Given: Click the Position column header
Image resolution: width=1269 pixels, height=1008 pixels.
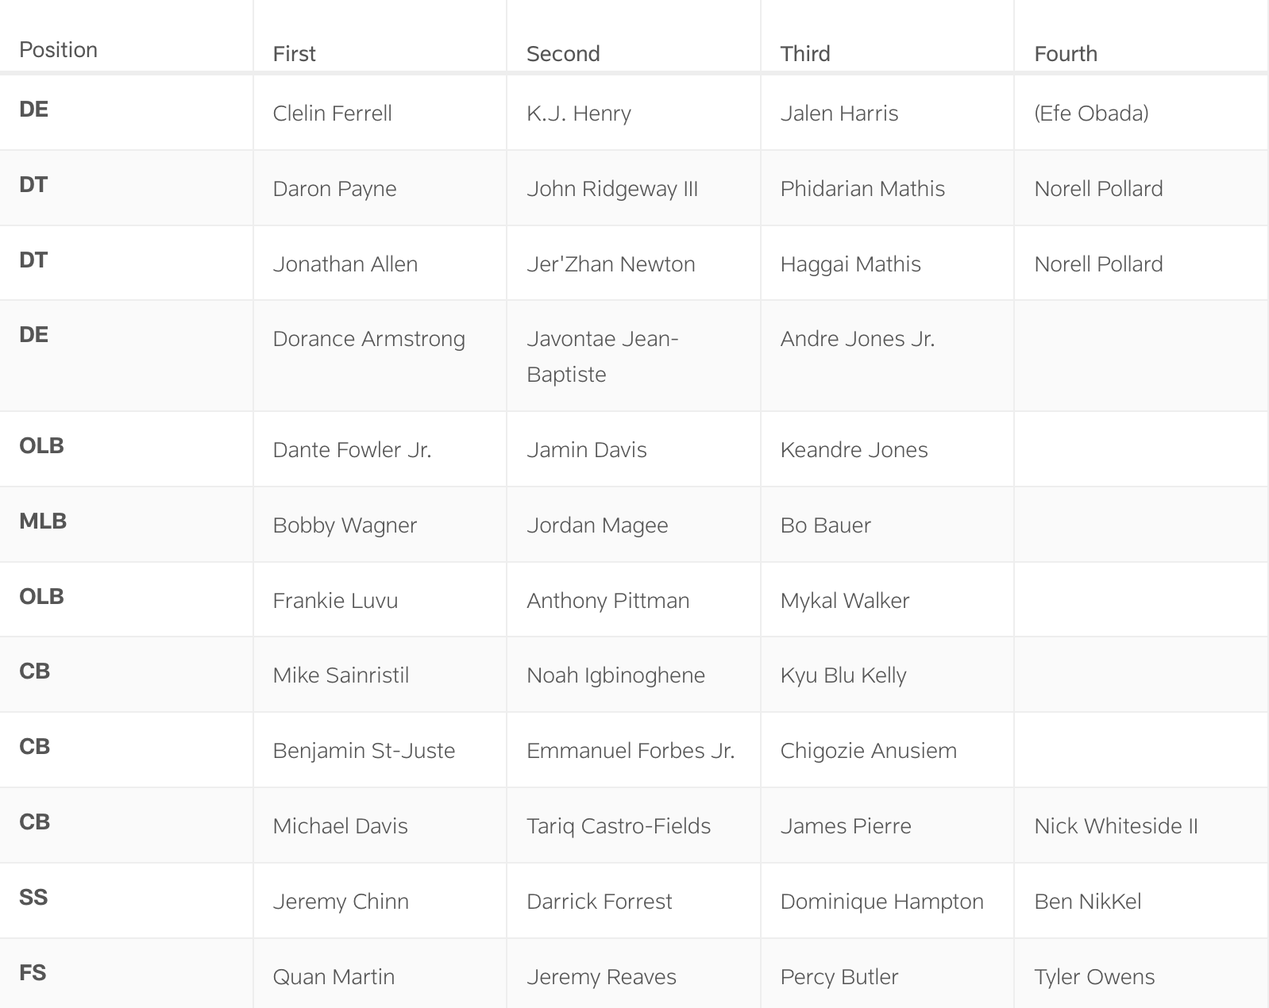Looking at the screenshot, I should tap(58, 49).
